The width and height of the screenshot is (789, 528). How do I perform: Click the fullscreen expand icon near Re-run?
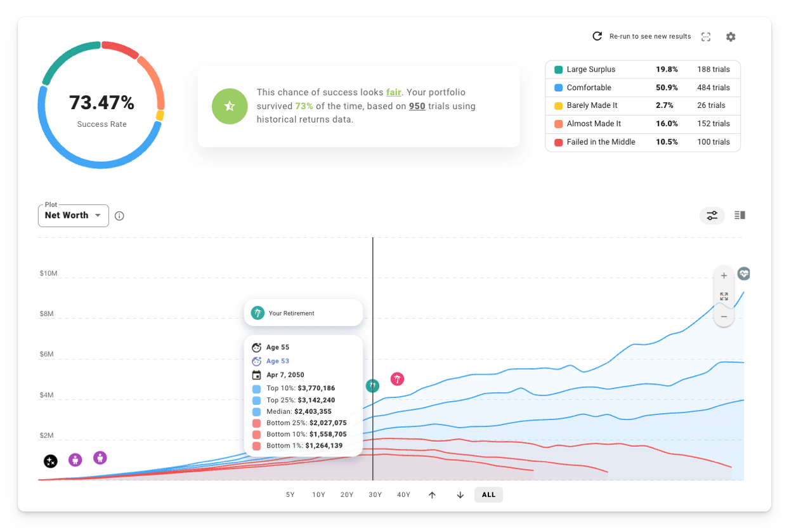pos(706,37)
